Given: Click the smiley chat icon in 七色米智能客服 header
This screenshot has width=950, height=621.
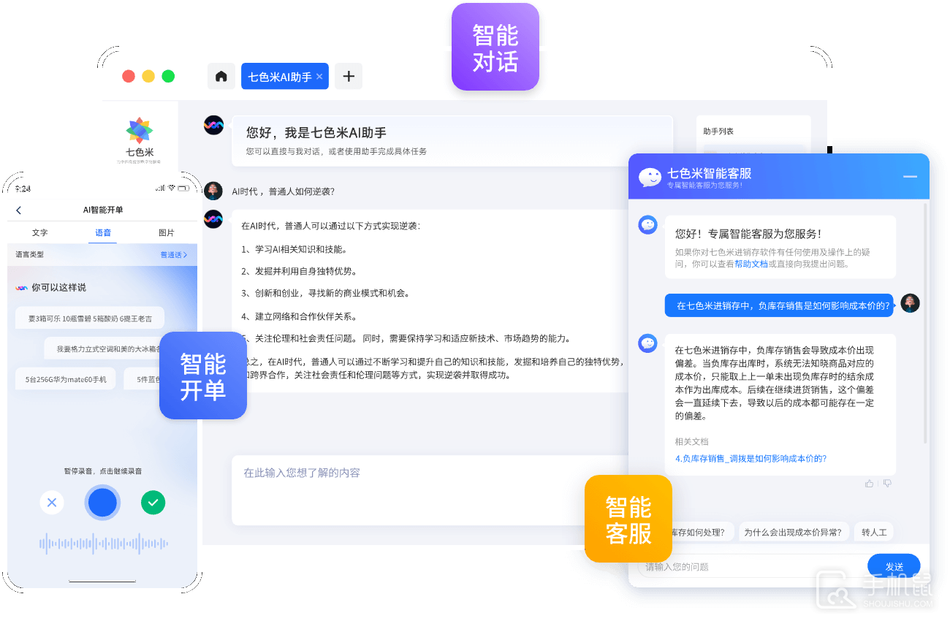Looking at the screenshot, I should [x=650, y=176].
